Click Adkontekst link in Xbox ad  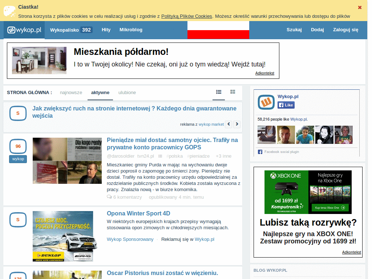pos(351,252)
